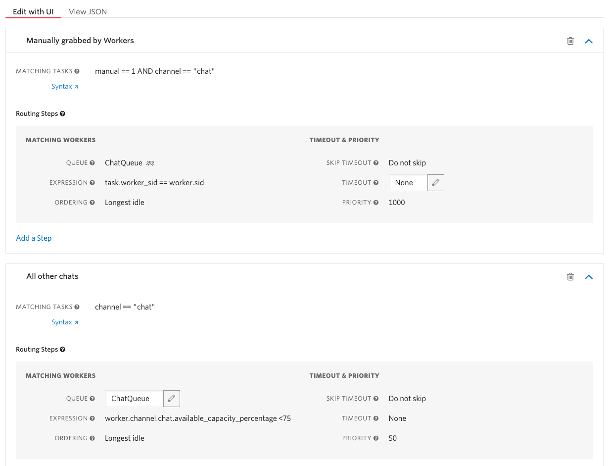Image resolution: width=609 pixels, height=466 pixels.
Task: Select the Edit with UI tab
Action: coord(33,11)
